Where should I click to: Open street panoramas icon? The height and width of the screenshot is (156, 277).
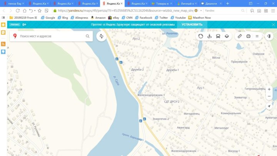tap(209, 36)
